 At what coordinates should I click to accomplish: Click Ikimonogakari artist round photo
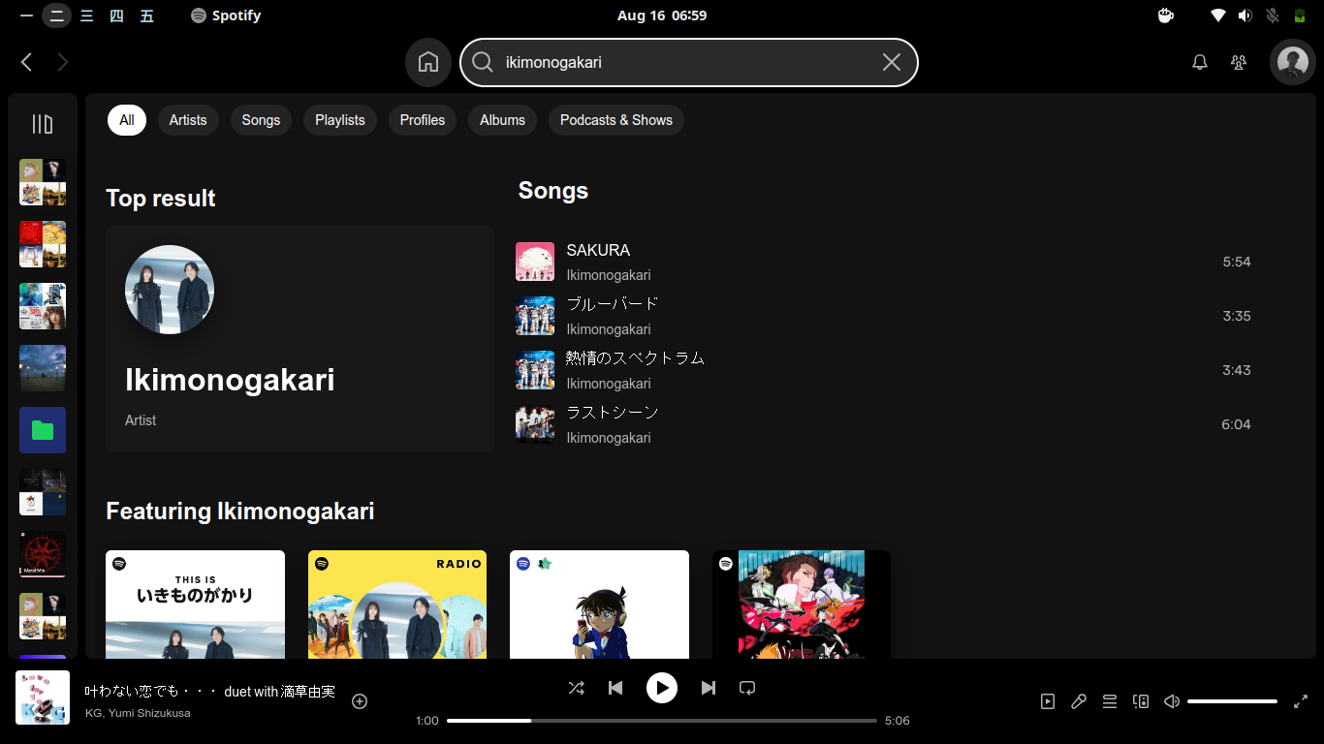tap(170, 290)
